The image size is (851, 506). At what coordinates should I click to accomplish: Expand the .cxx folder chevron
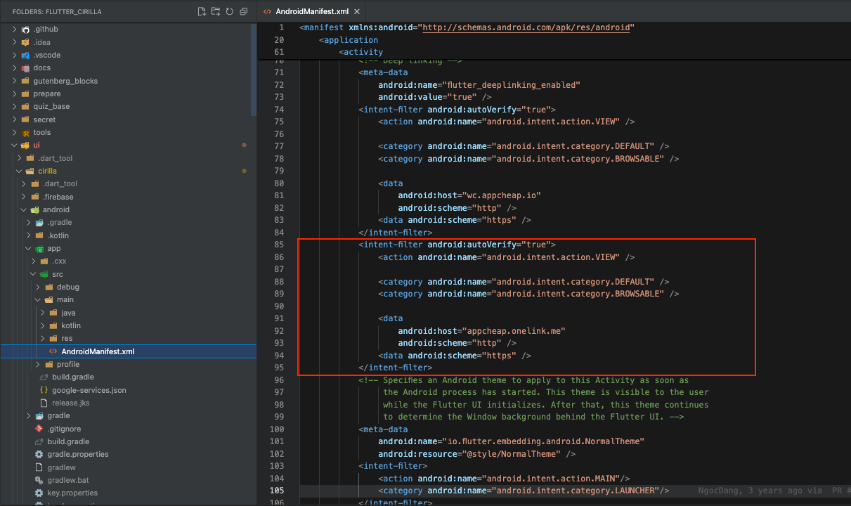pyautogui.click(x=33, y=261)
